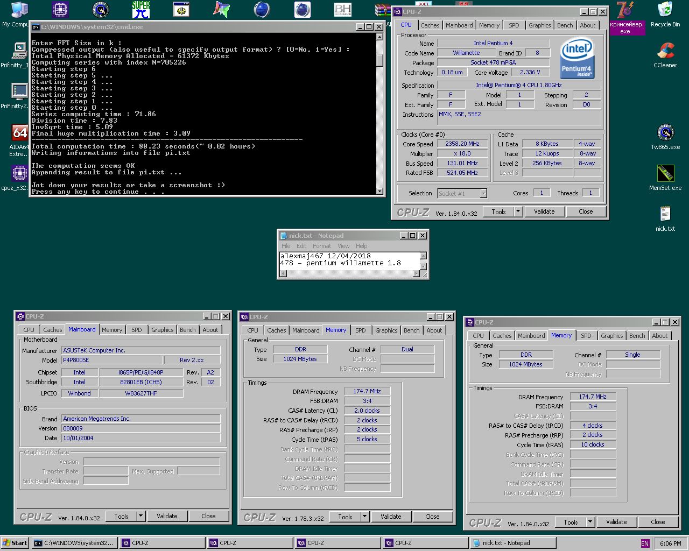The width and height of the screenshot is (689, 551).
Task: Switch to Caches tab in top CPU-Z window
Action: pyautogui.click(x=430, y=25)
